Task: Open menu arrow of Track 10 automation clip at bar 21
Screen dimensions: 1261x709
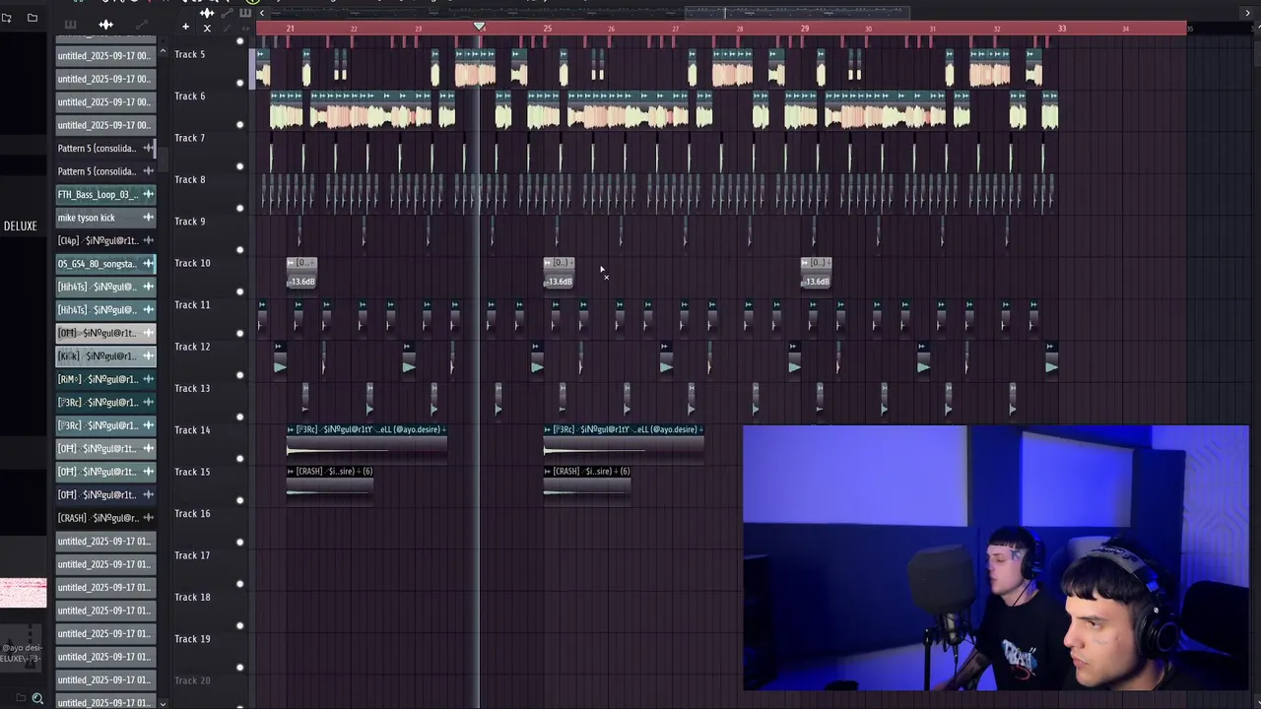Action: 292,263
